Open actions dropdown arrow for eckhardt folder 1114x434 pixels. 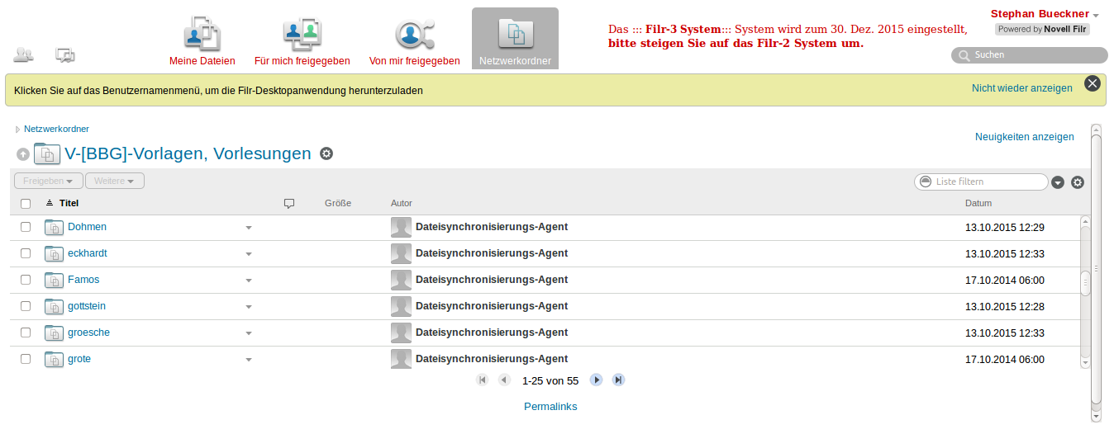click(x=249, y=254)
